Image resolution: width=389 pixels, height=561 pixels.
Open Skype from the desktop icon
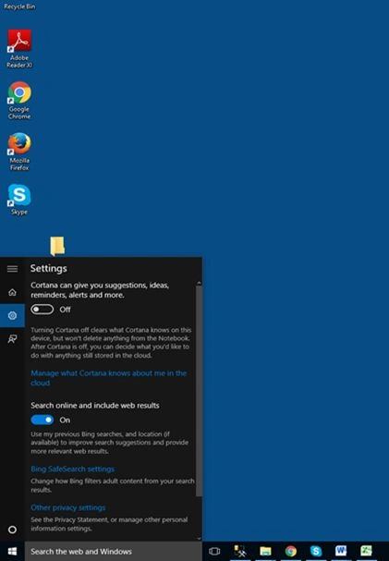(x=19, y=200)
